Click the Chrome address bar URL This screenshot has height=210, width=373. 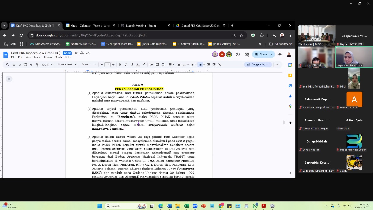pyautogui.click(x=91, y=35)
